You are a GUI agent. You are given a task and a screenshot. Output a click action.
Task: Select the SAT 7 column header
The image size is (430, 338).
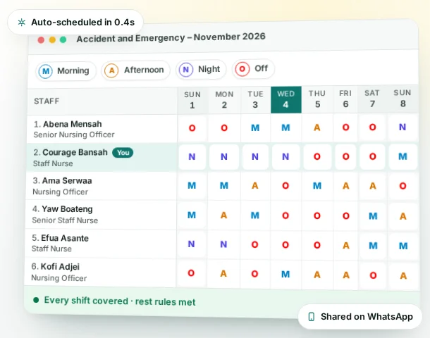pyautogui.click(x=372, y=99)
